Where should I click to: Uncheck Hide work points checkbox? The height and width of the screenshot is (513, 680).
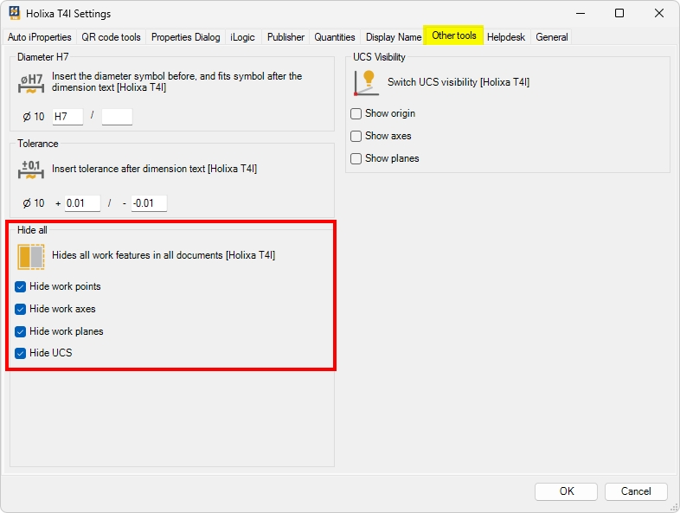click(21, 286)
